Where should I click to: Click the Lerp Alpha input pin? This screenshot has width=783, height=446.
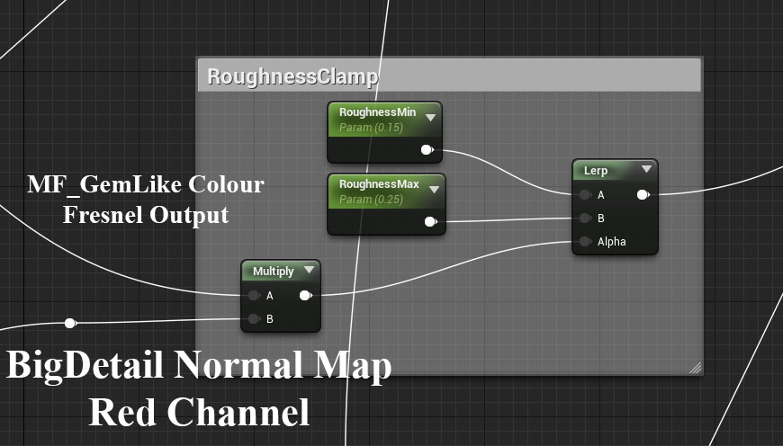pyautogui.click(x=585, y=241)
